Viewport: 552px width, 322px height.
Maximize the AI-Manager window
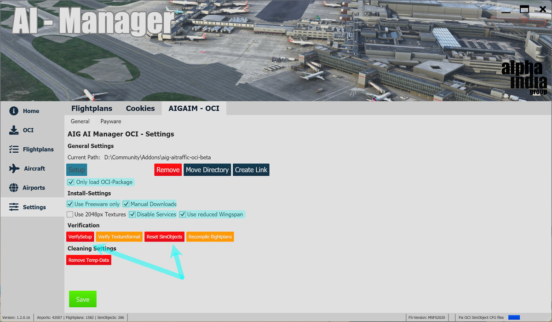point(524,9)
